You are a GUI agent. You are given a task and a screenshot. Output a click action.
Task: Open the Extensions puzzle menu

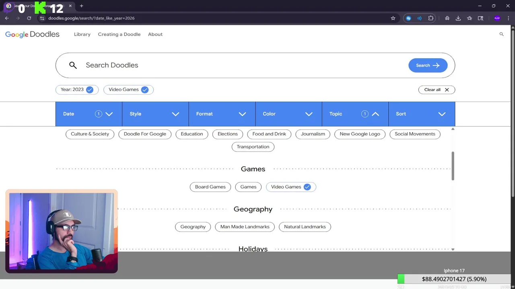tap(431, 18)
